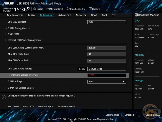This screenshot has width=162, height=122.
Task: Click CPU Core Voltage Override value field
Action: pyautogui.click(x=107, y=75)
